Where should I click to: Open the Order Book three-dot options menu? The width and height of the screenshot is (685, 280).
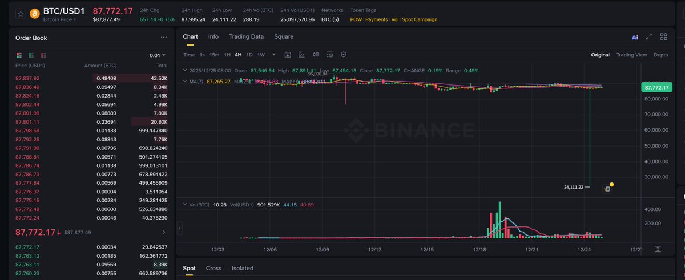tap(164, 38)
